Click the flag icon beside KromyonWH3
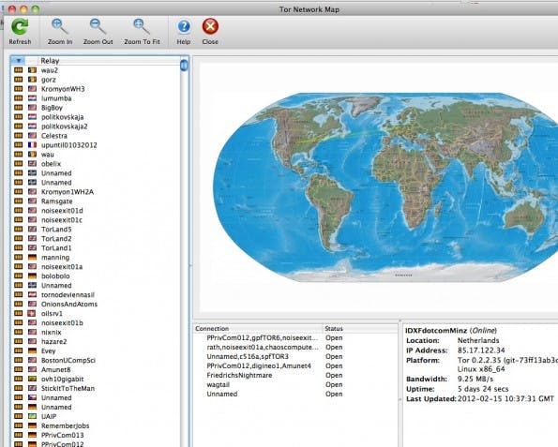558x447 pixels. click(x=33, y=88)
